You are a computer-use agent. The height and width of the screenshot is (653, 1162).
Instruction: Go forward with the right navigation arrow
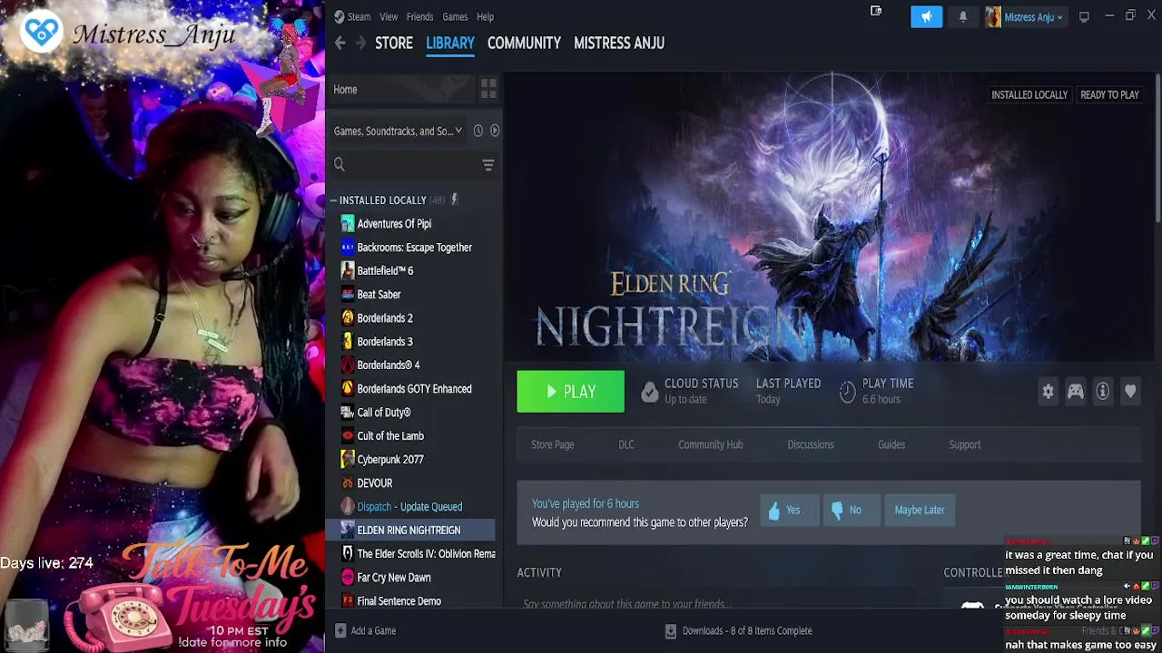coord(360,43)
